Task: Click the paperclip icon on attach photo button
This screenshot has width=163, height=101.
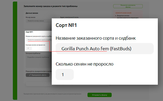Action: pyautogui.click(x=30, y=75)
